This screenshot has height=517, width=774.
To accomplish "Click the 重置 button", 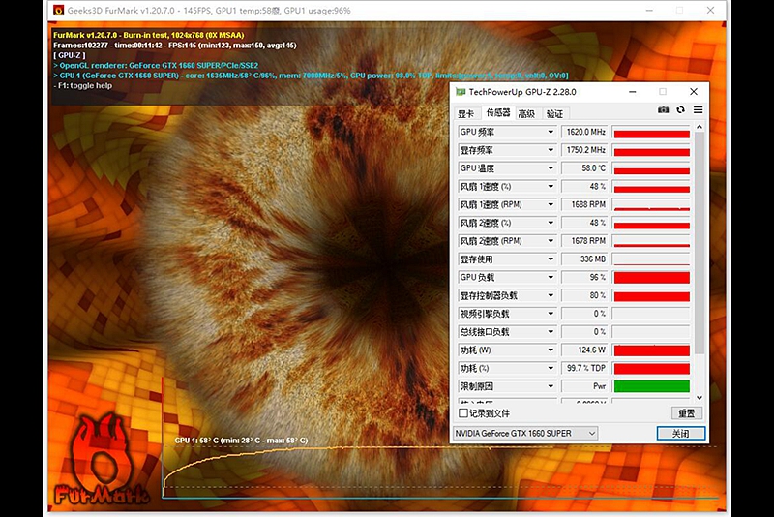I will (687, 413).
